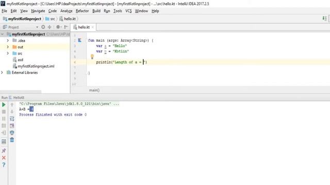Select the out folder row
330x185 pixels.
[35, 47]
